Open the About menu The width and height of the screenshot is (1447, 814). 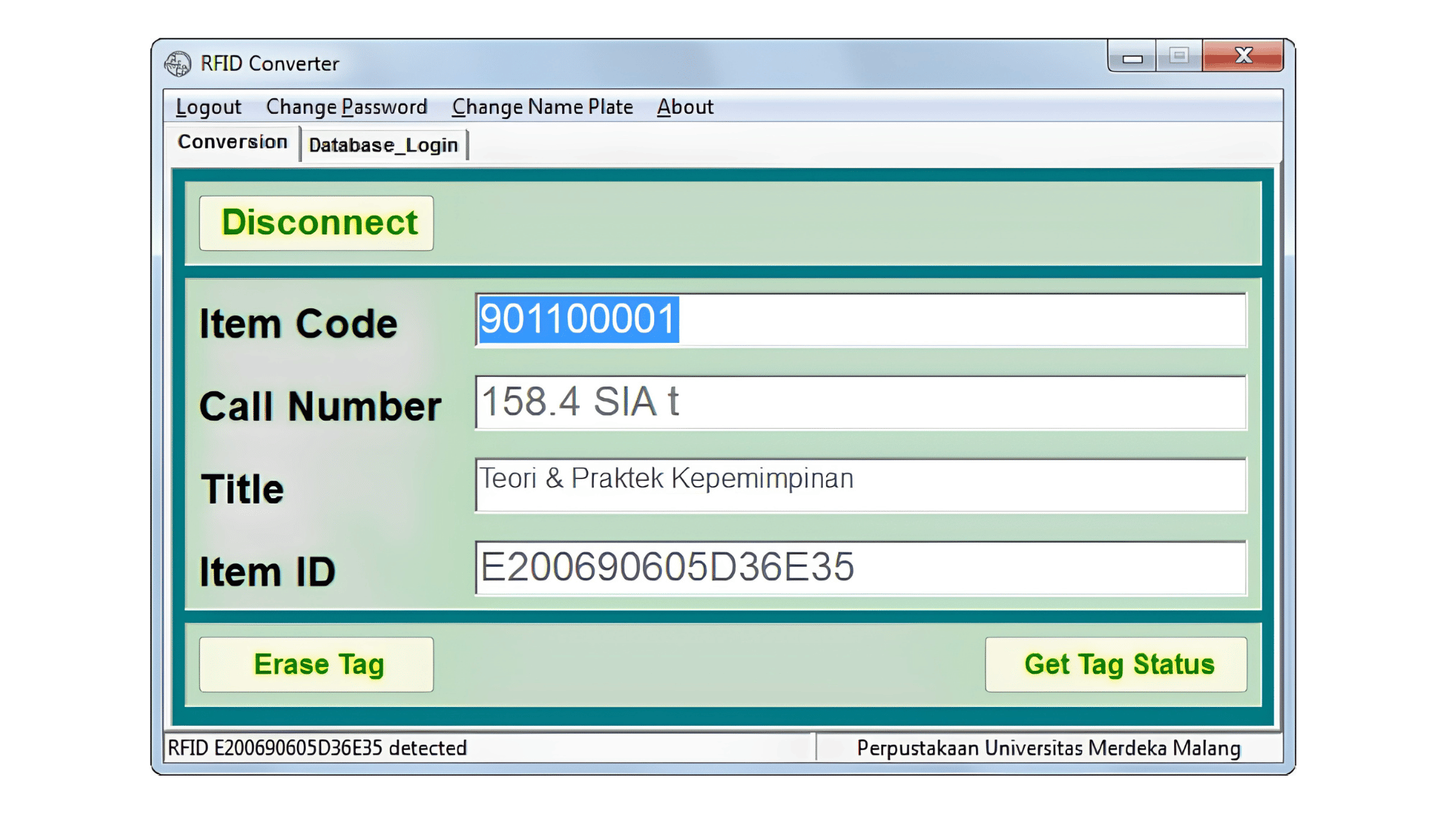(685, 107)
